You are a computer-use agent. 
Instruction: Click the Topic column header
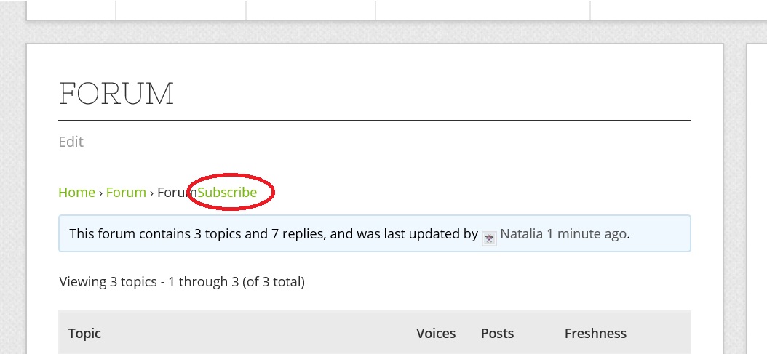[84, 334]
